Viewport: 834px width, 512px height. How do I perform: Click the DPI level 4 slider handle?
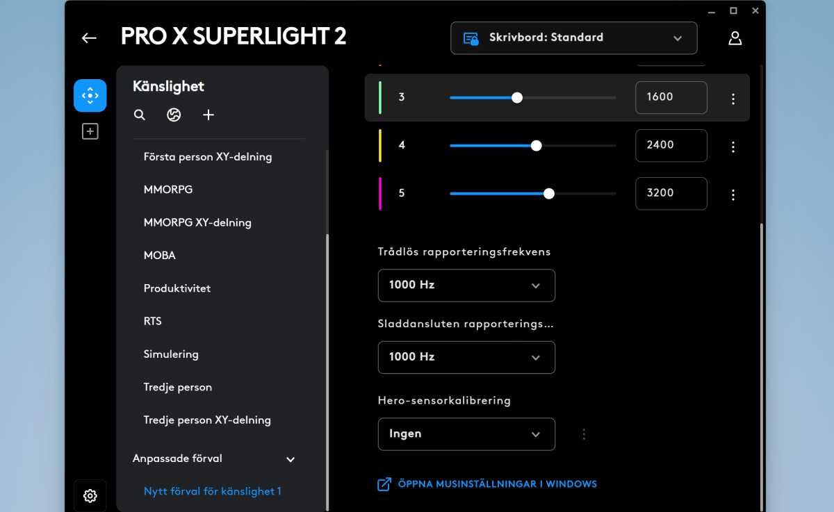click(x=536, y=146)
